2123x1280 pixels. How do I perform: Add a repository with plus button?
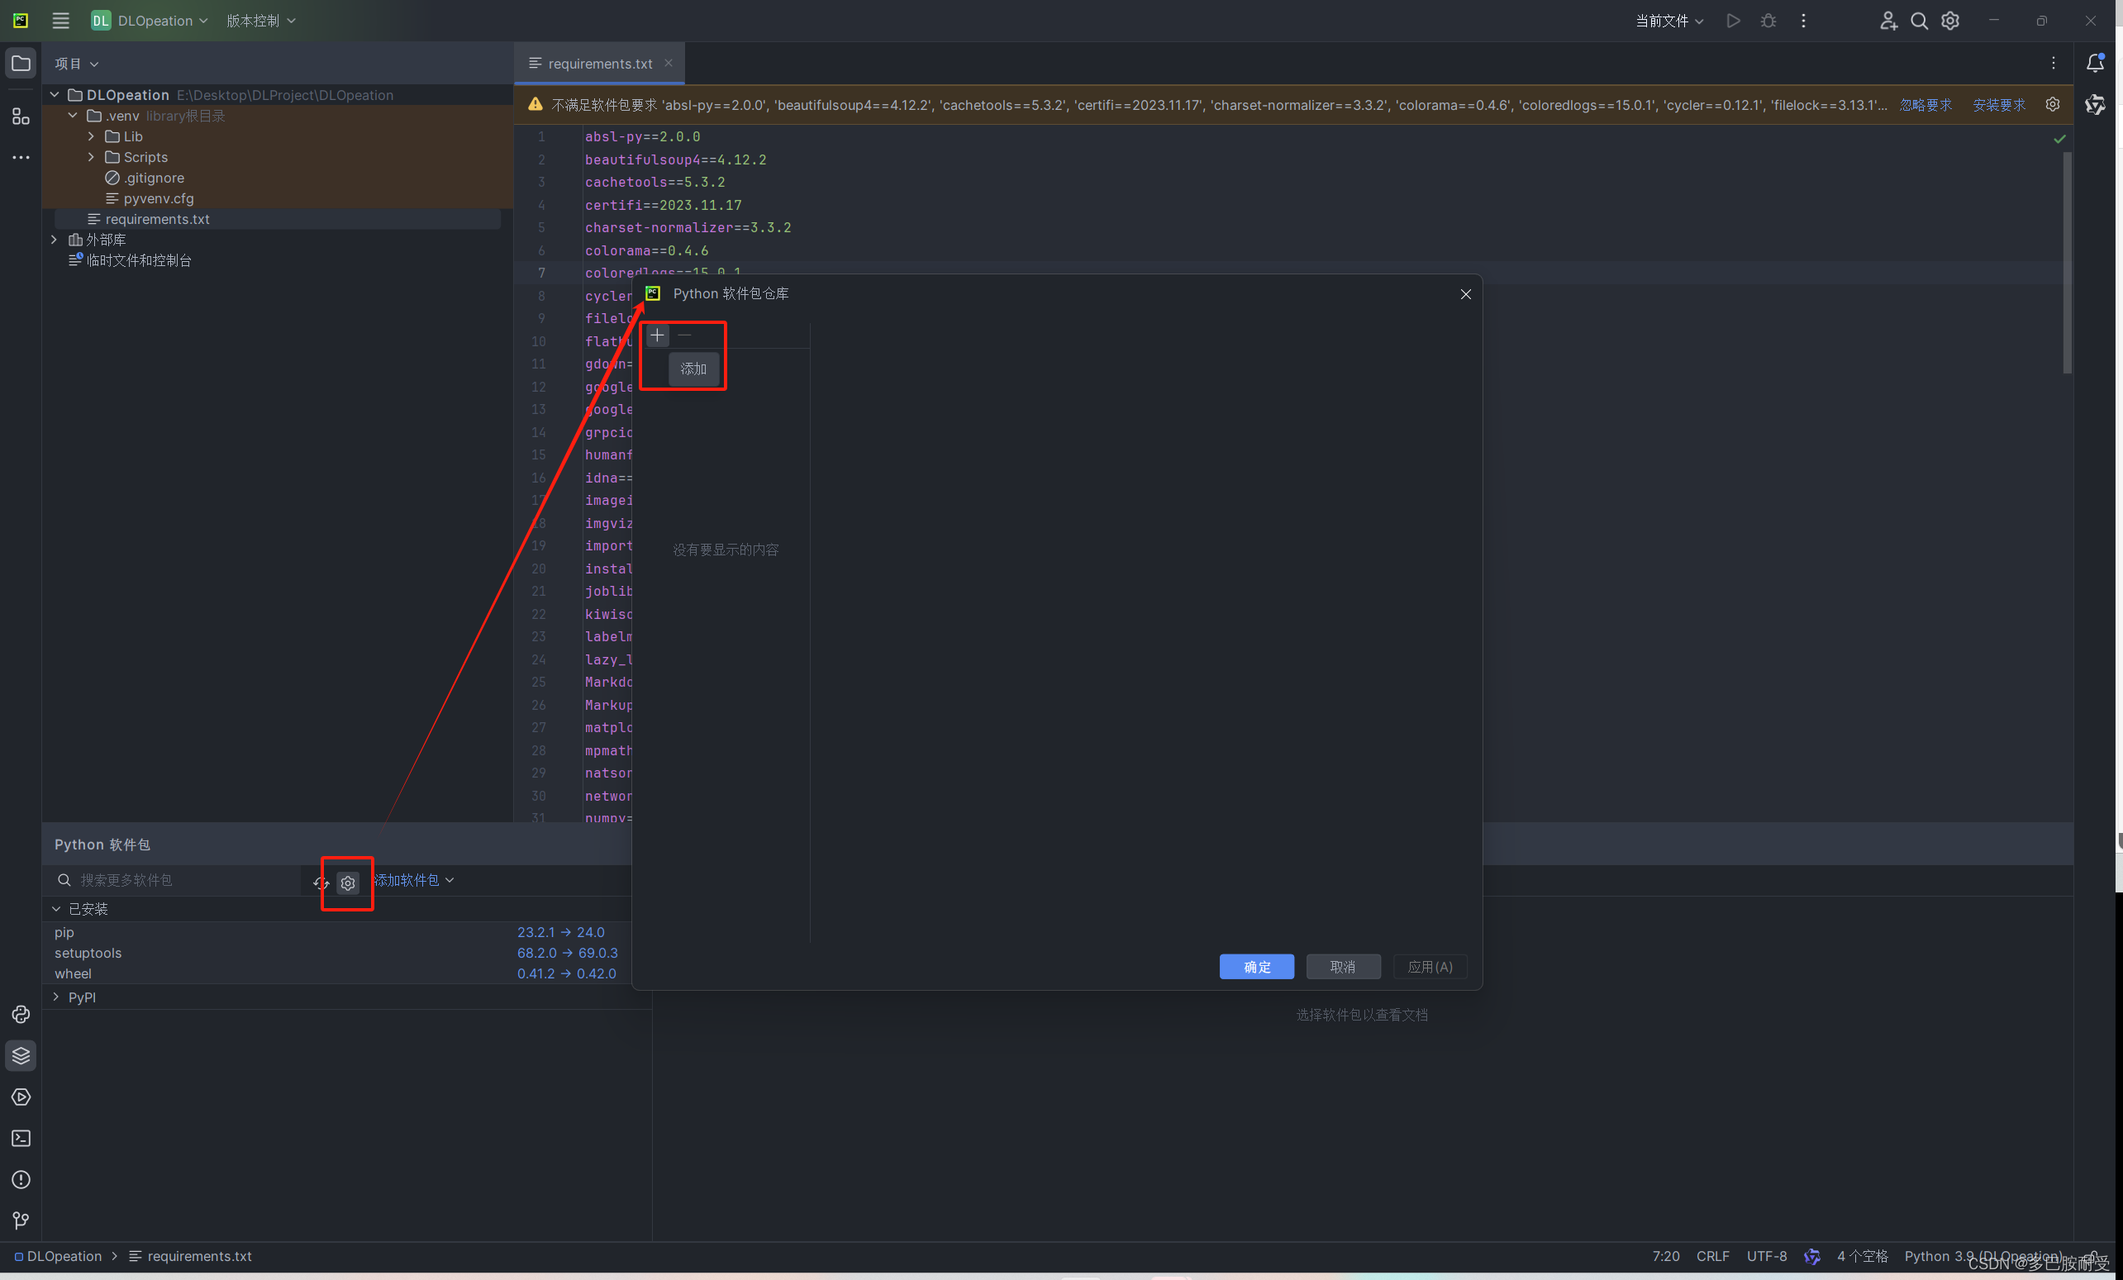(658, 334)
